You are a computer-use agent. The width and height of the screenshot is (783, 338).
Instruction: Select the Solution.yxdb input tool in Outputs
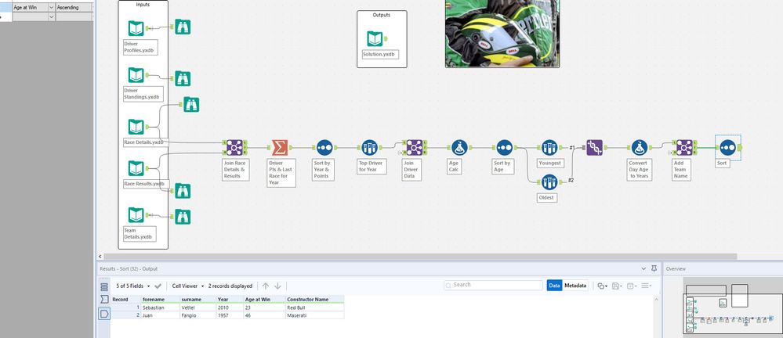coord(375,39)
